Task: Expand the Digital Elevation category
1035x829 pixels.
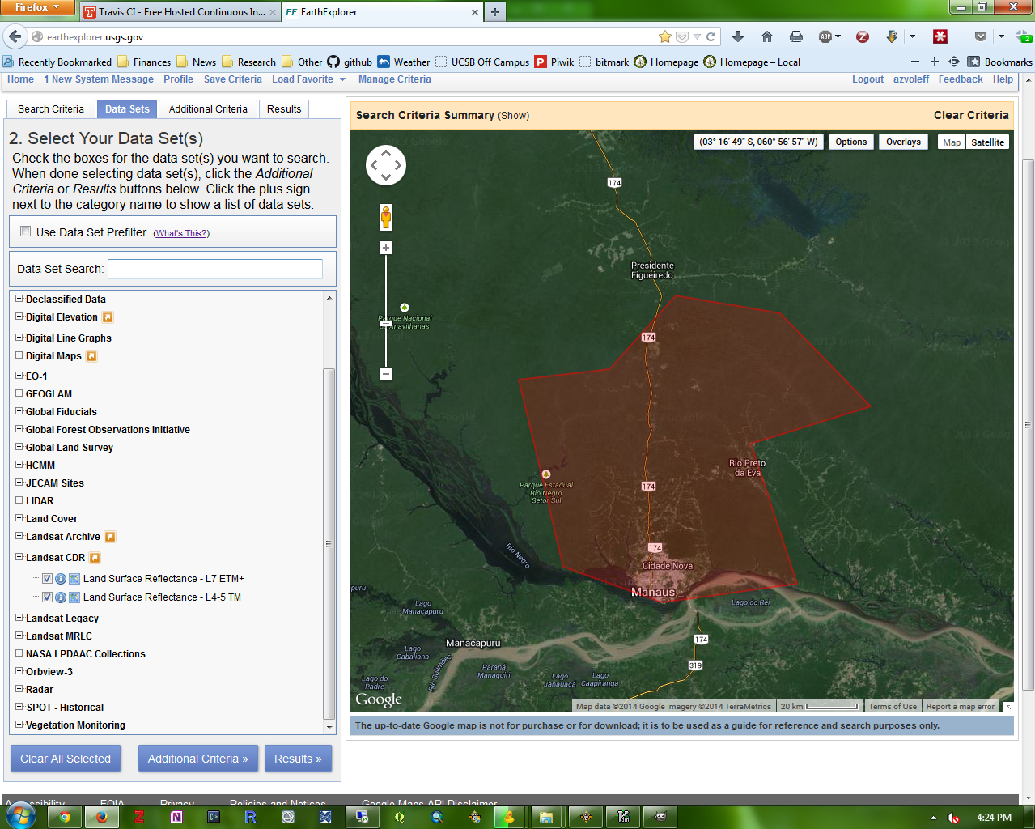Action: point(19,317)
